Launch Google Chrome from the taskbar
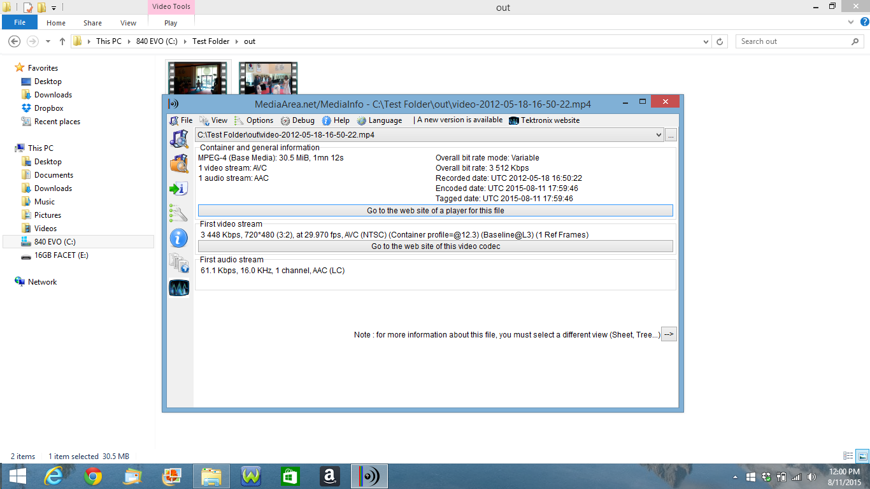The width and height of the screenshot is (870, 489). [x=93, y=476]
